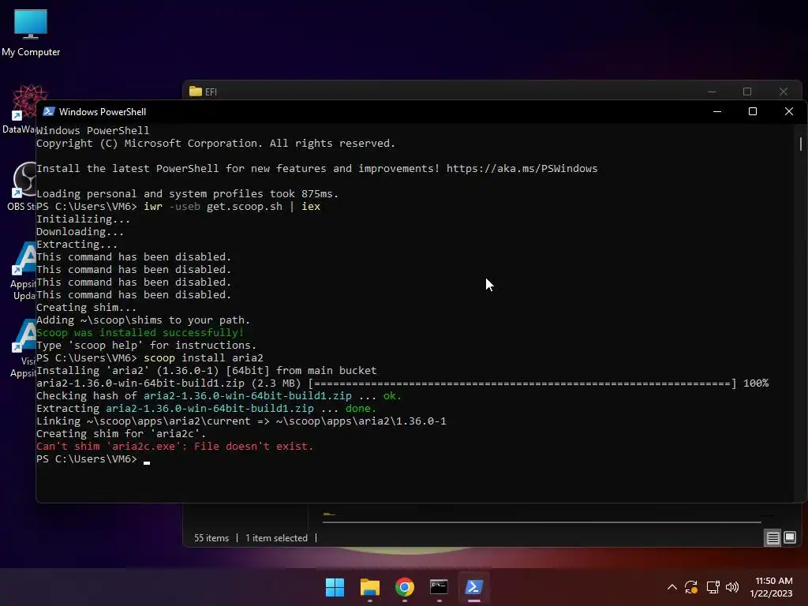Open the Appsit Updater desktop shortcut
Image resolution: width=808 pixels, height=606 pixels.
point(23,271)
